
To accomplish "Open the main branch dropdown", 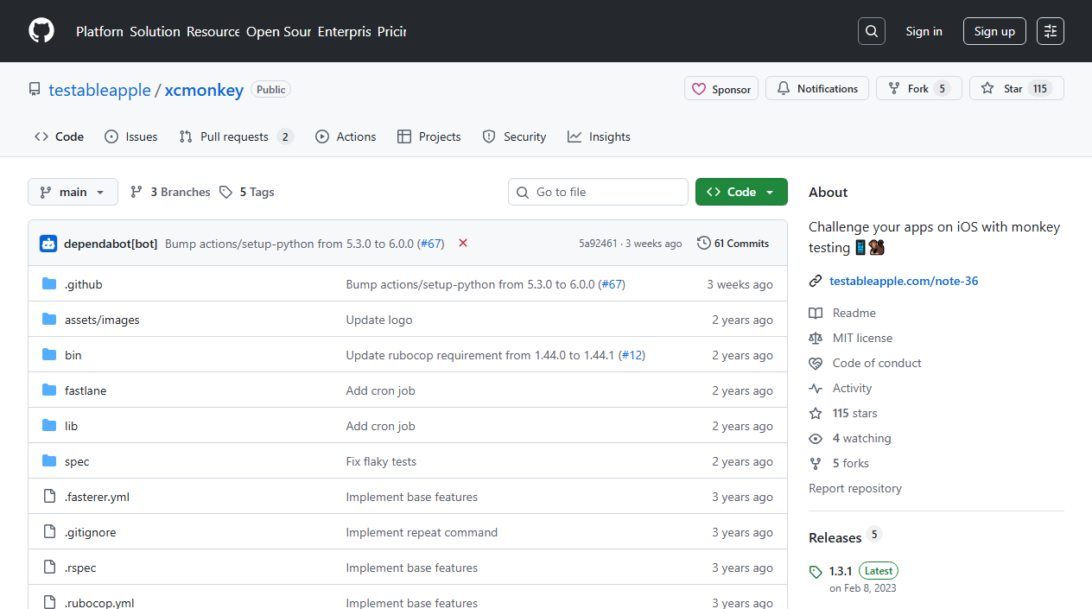I will click(73, 192).
